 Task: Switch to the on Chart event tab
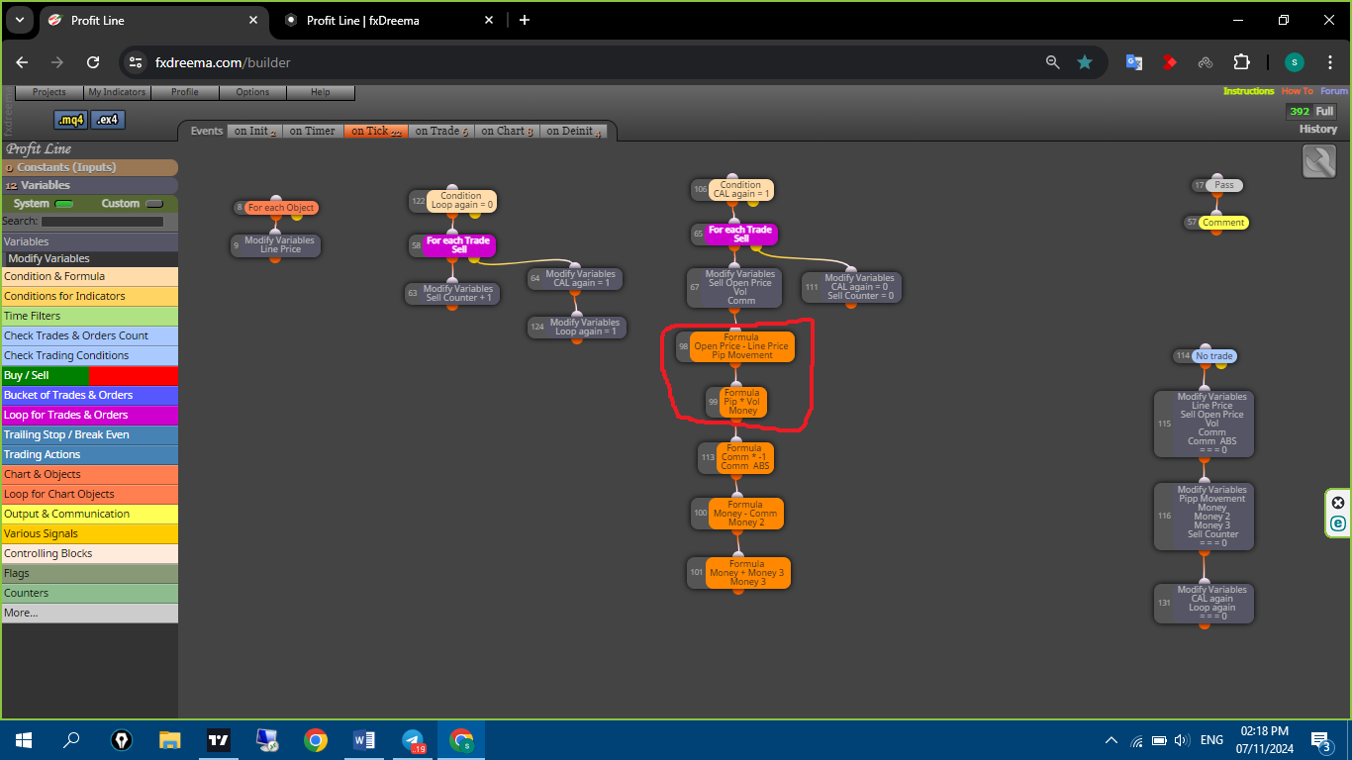506,131
